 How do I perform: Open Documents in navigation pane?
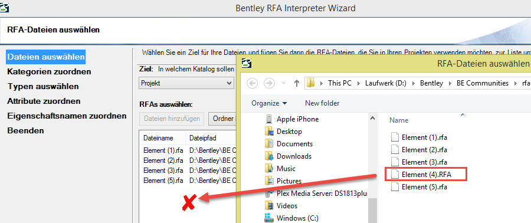pos(294,144)
